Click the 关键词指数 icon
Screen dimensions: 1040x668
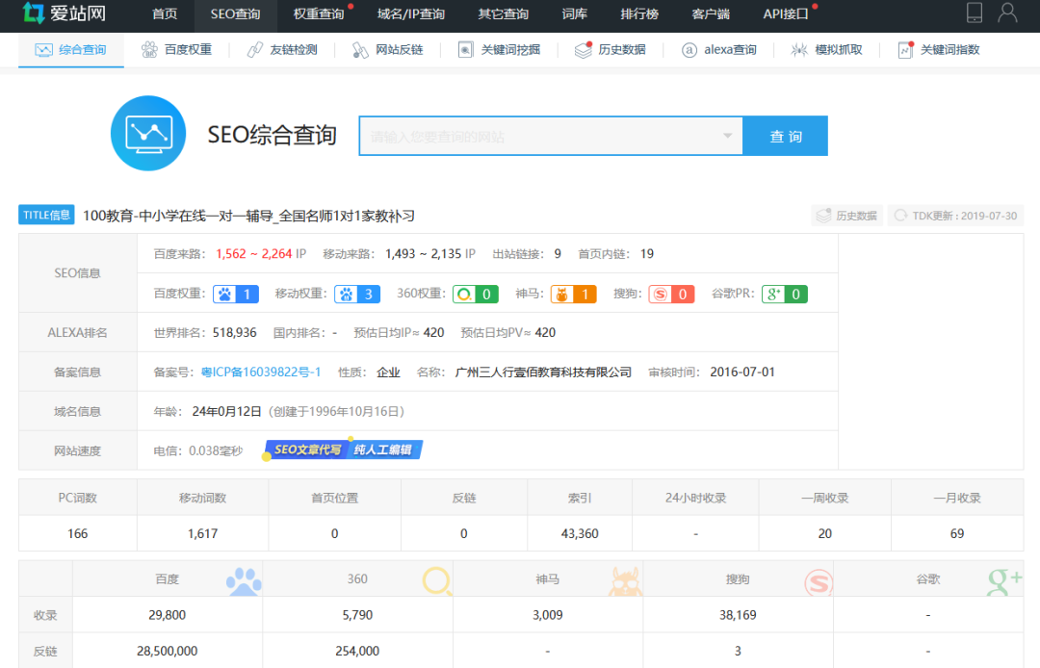[x=905, y=50]
